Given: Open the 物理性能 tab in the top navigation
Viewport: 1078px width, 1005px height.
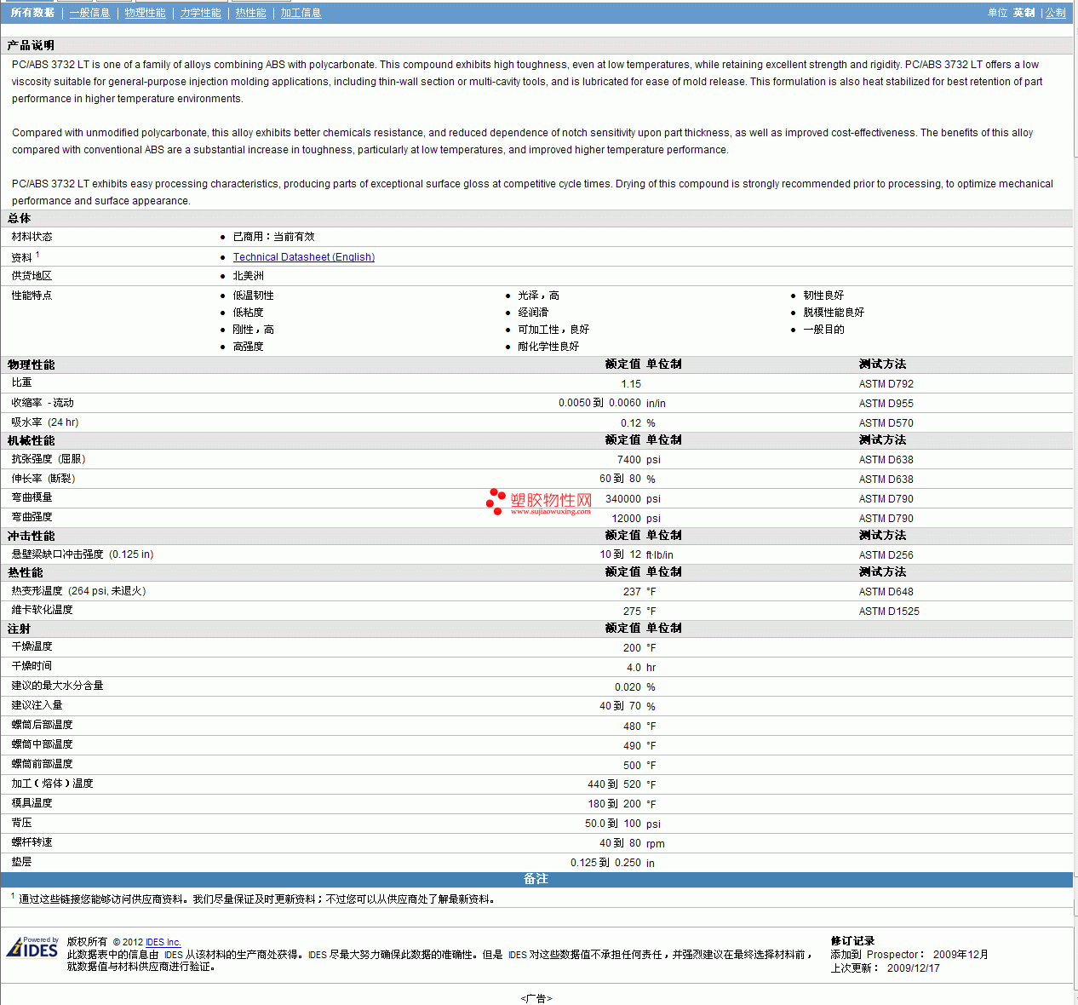Looking at the screenshot, I should [146, 13].
